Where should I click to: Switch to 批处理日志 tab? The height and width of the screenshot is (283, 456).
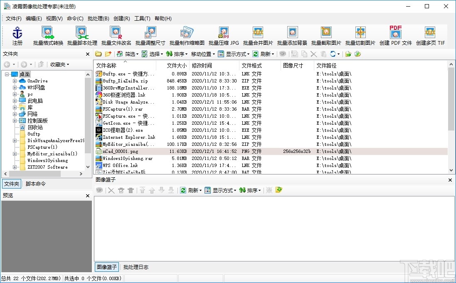136,267
